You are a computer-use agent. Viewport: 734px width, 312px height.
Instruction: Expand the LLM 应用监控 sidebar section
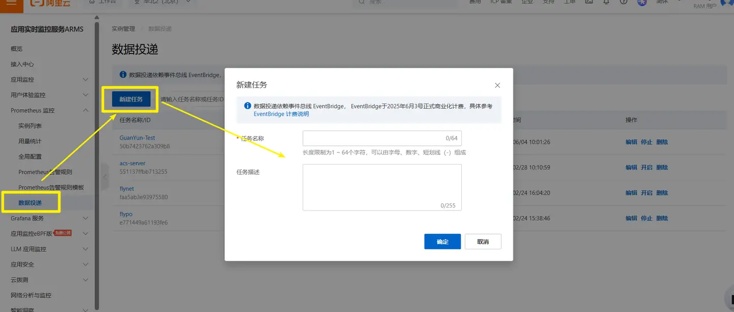[x=85, y=249]
